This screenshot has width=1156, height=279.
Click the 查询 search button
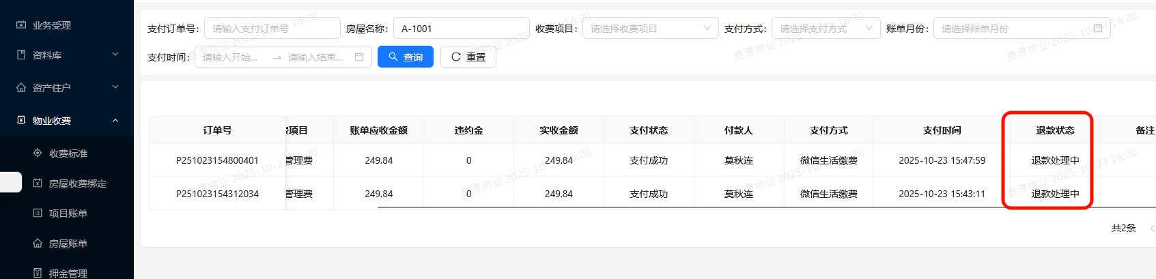point(405,57)
